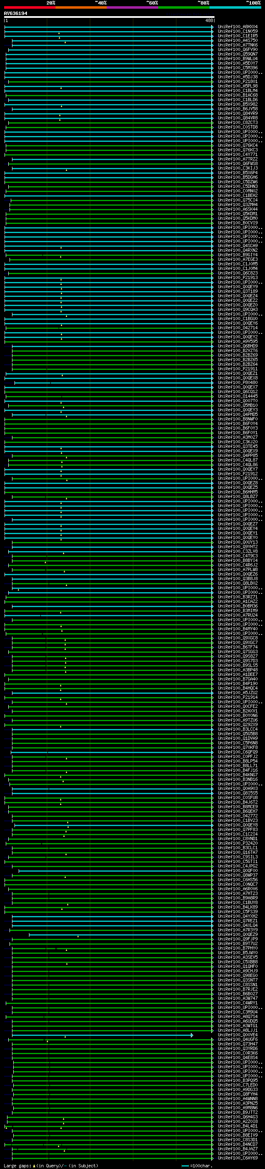Select the green 80% identity legend segment
Screen dimensions: 265x1169
pos(184,7)
